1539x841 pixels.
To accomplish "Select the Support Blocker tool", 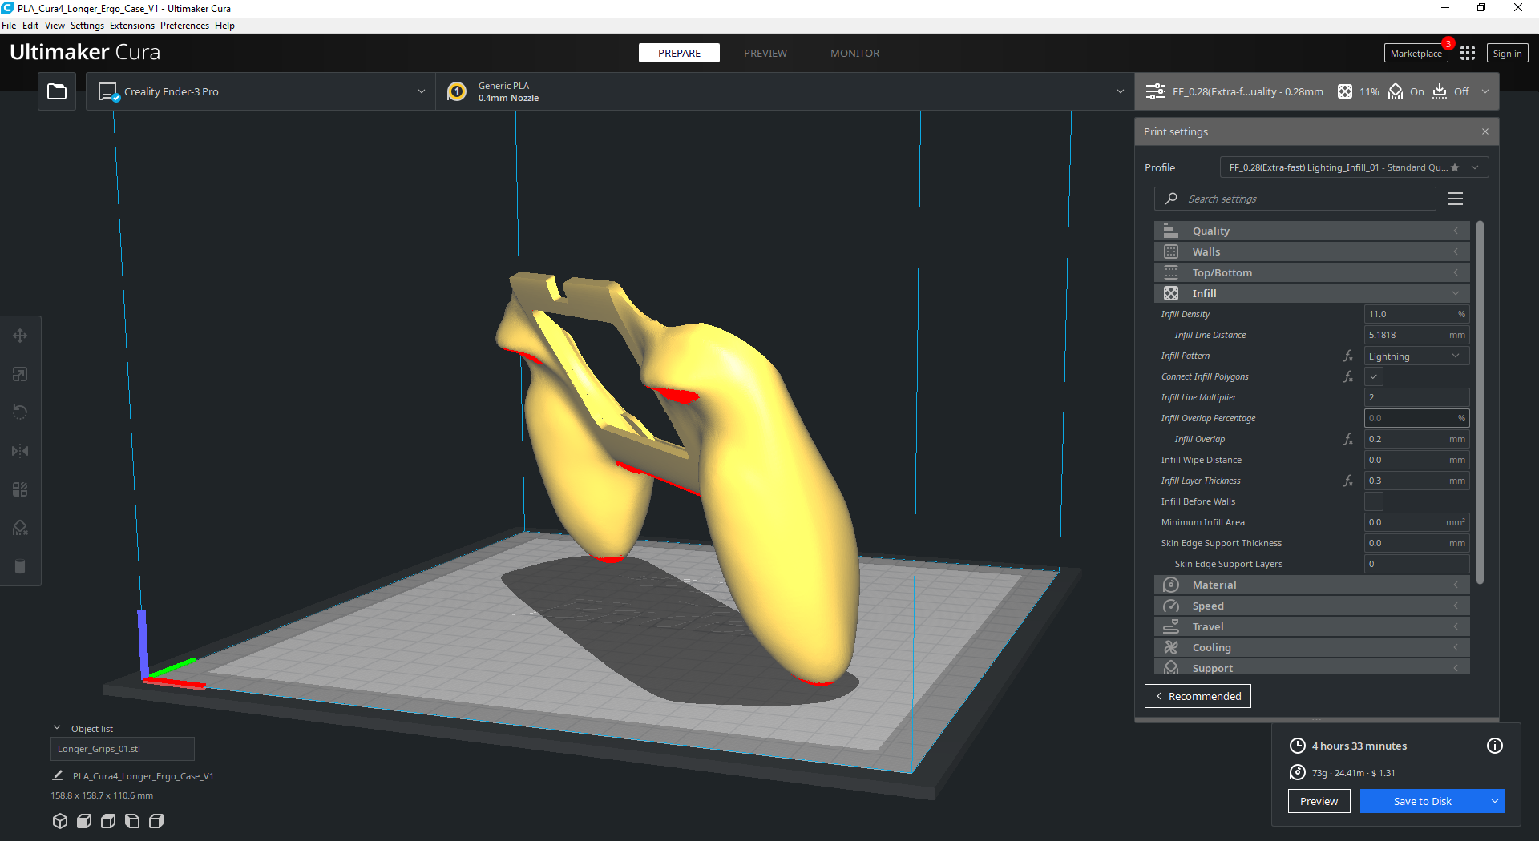I will (x=20, y=528).
